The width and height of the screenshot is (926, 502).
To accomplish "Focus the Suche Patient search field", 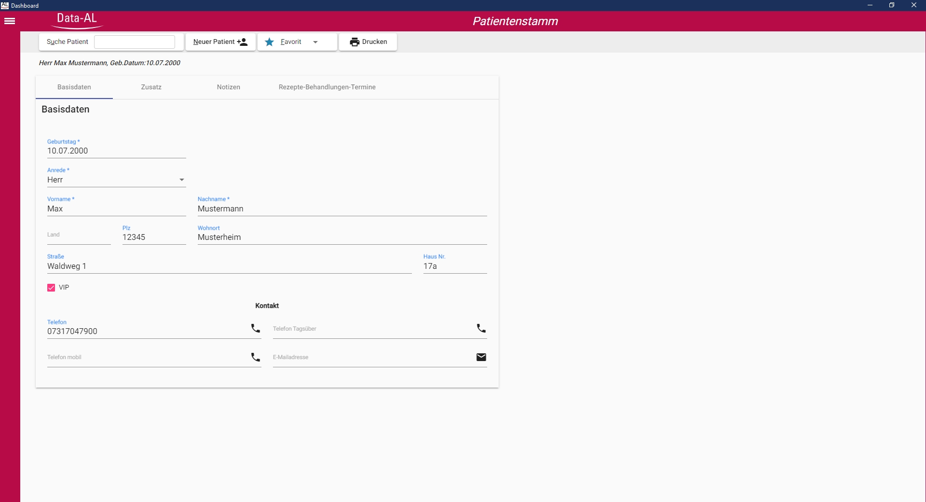I will 135,42.
